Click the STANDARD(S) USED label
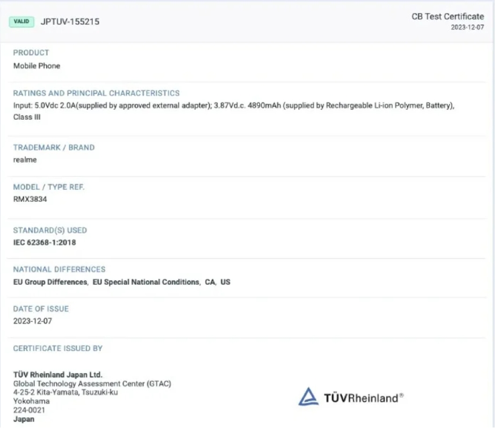This screenshot has height=428, width=498. click(50, 230)
